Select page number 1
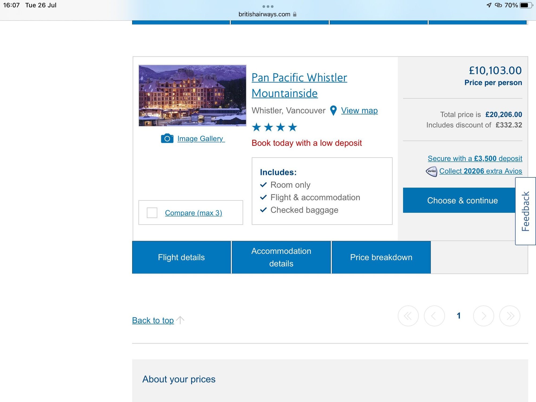The image size is (536, 402). tap(459, 316)
